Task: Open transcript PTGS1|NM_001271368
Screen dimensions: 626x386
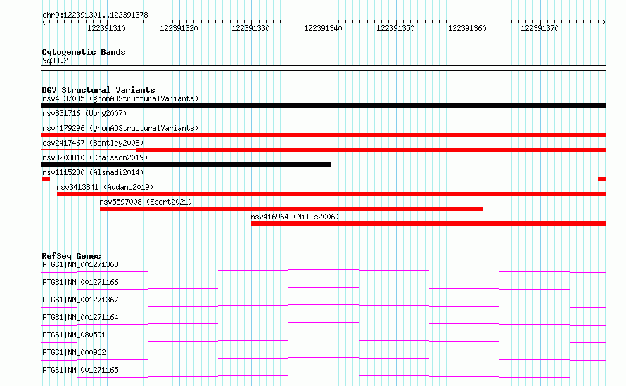Action: point(80,264)
